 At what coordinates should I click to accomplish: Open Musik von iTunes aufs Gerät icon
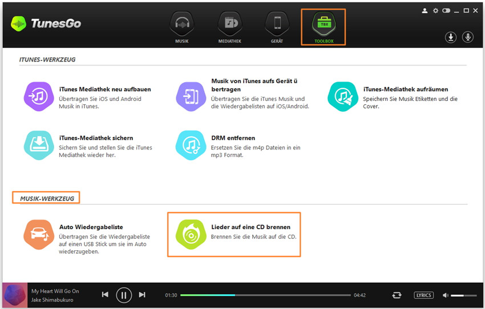[x=191, y=97]
